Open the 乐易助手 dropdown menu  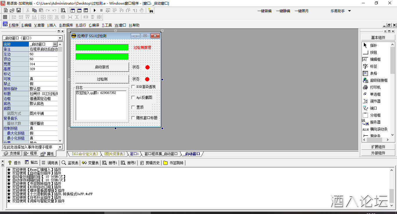(x=342, y=10)
